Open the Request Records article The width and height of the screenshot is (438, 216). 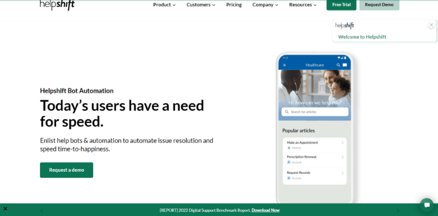314,175
